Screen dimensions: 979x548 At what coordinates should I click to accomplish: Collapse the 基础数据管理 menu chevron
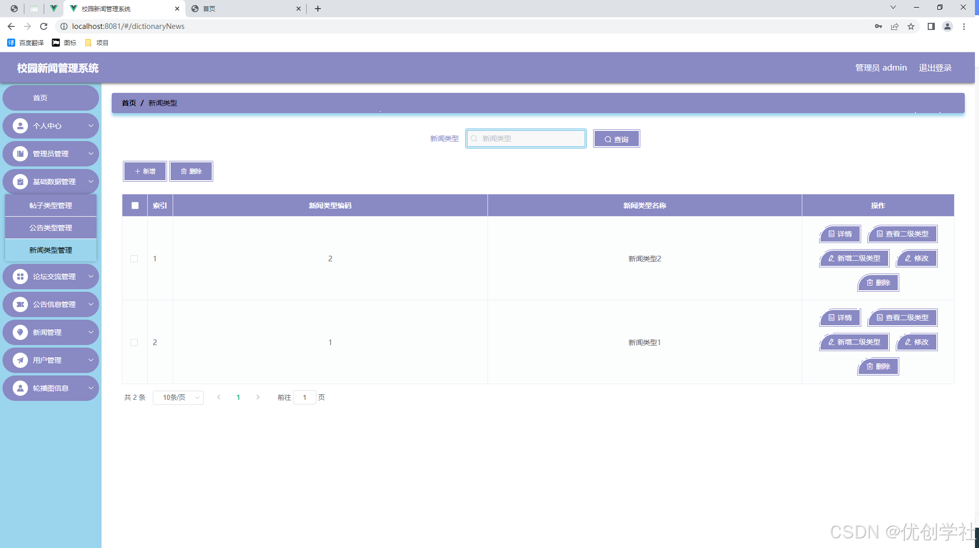point(91,182)
